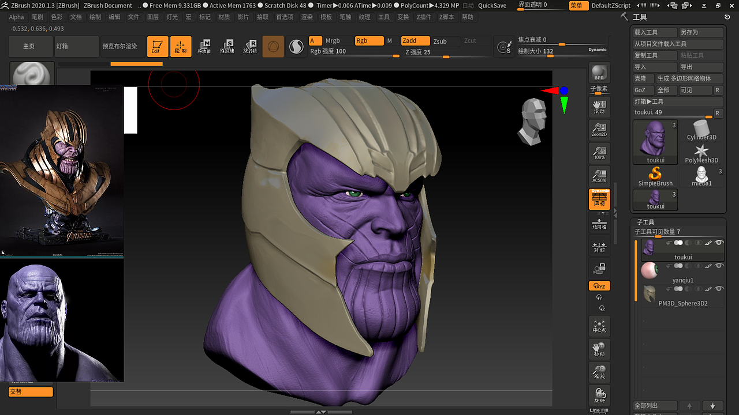Open the 渲染 render menu
Screen dimensions: 739x415
click(307, 17)
